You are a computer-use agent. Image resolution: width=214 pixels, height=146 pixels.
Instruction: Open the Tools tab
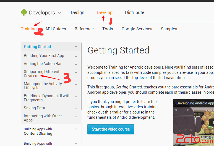[x=108, y=29]
